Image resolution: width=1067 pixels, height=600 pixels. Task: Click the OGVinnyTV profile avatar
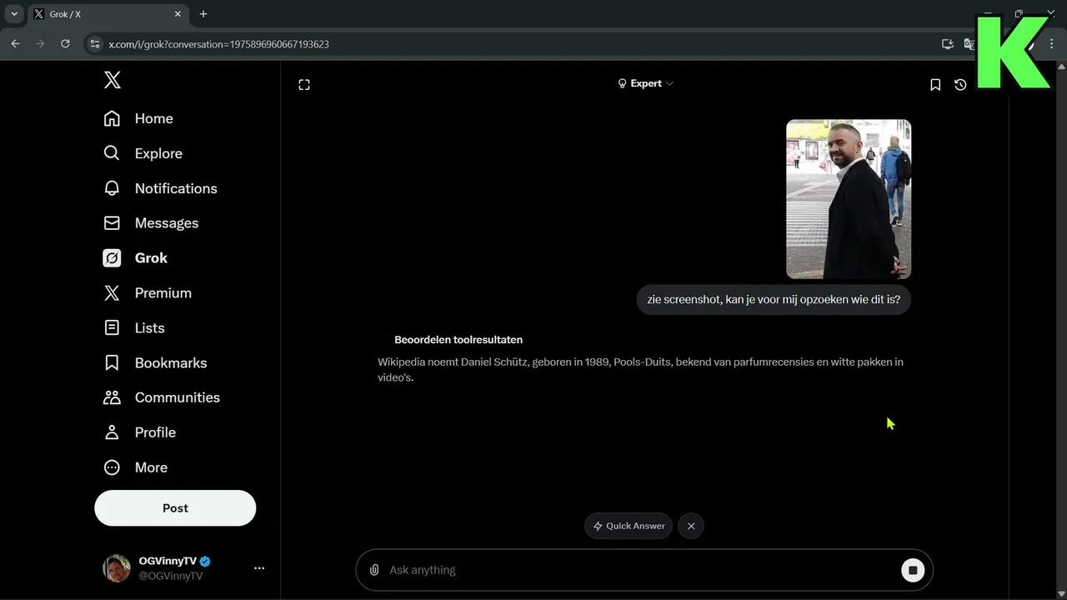(x=117, y=568)
